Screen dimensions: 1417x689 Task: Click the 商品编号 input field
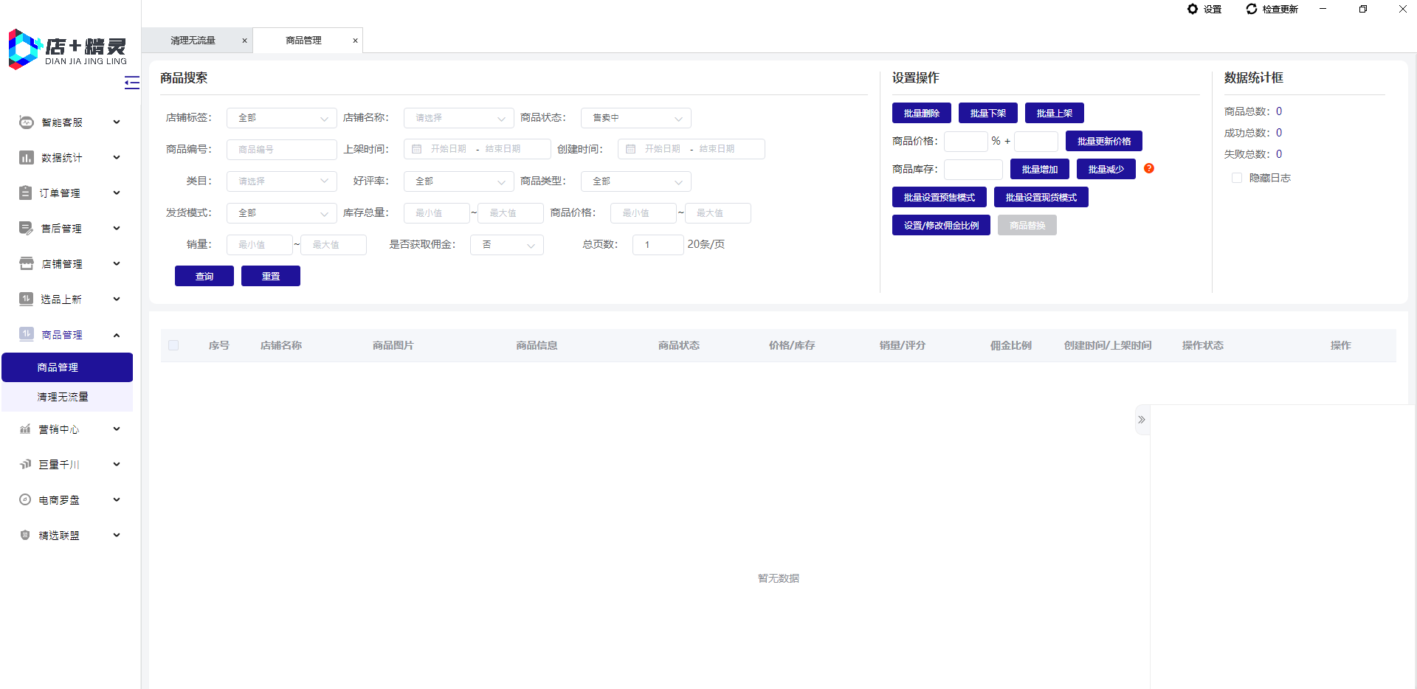[282, 150]
